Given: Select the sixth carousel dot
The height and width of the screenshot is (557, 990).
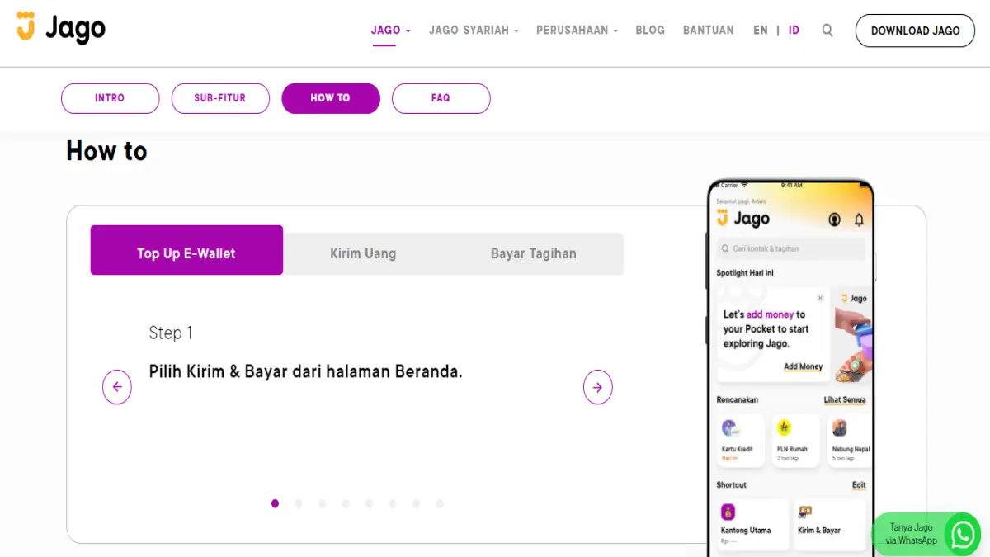Looking at the screenshot, I should coord(393,503).
